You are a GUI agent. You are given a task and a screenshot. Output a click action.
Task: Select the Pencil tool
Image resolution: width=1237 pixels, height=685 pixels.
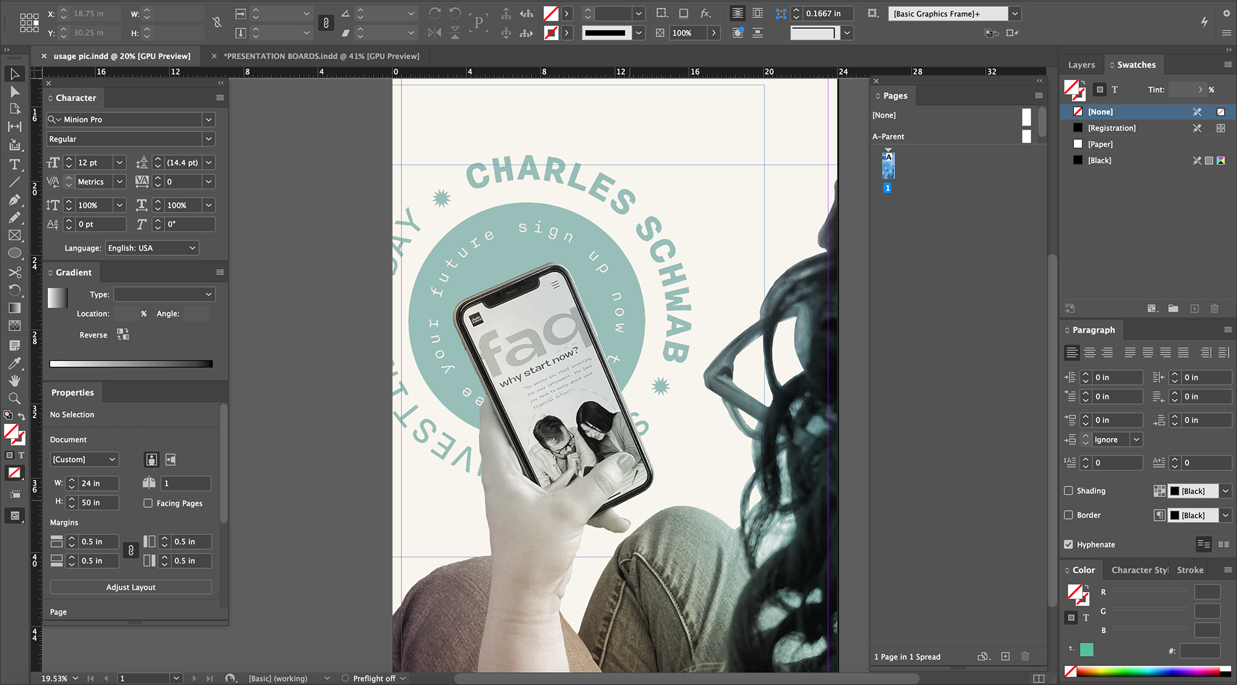(14, 218)
